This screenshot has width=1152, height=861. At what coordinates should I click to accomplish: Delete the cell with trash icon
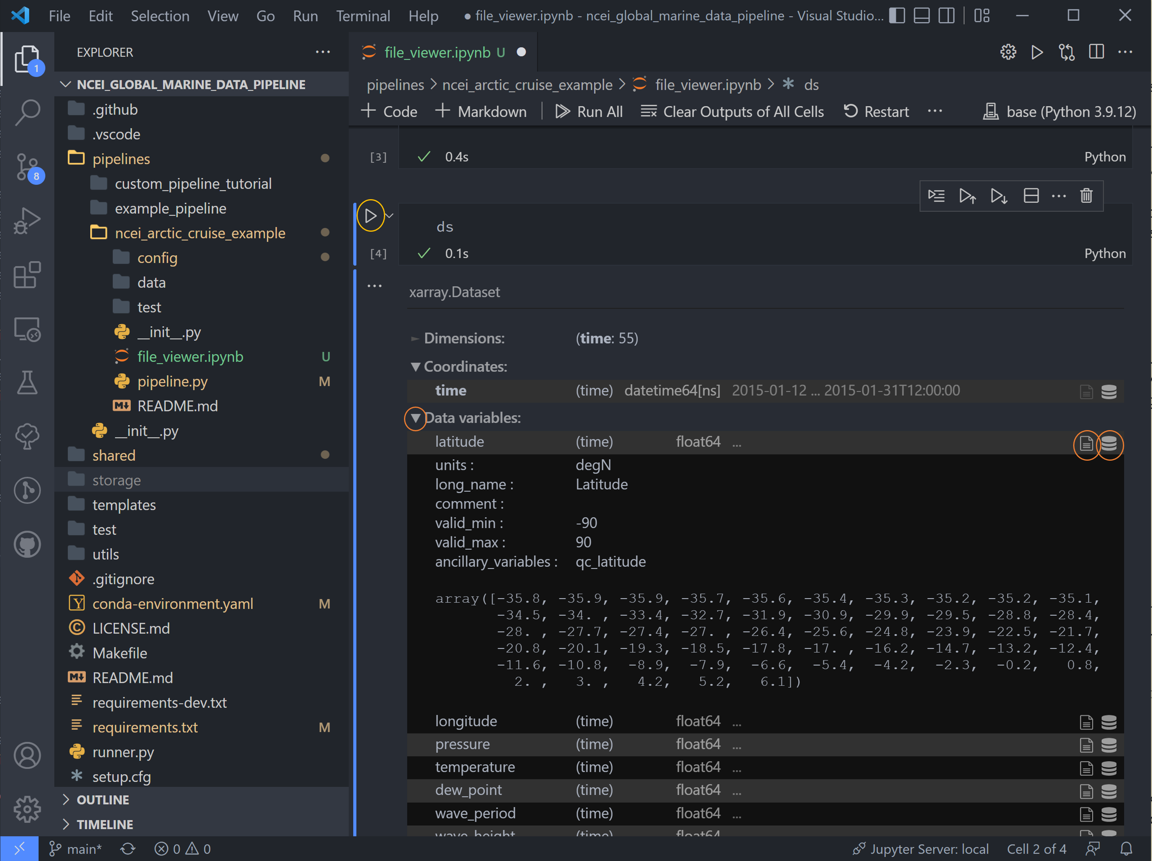(1086, 196)
